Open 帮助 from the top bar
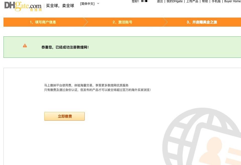Viewport: 241px width, 165px height. (204, 1)
